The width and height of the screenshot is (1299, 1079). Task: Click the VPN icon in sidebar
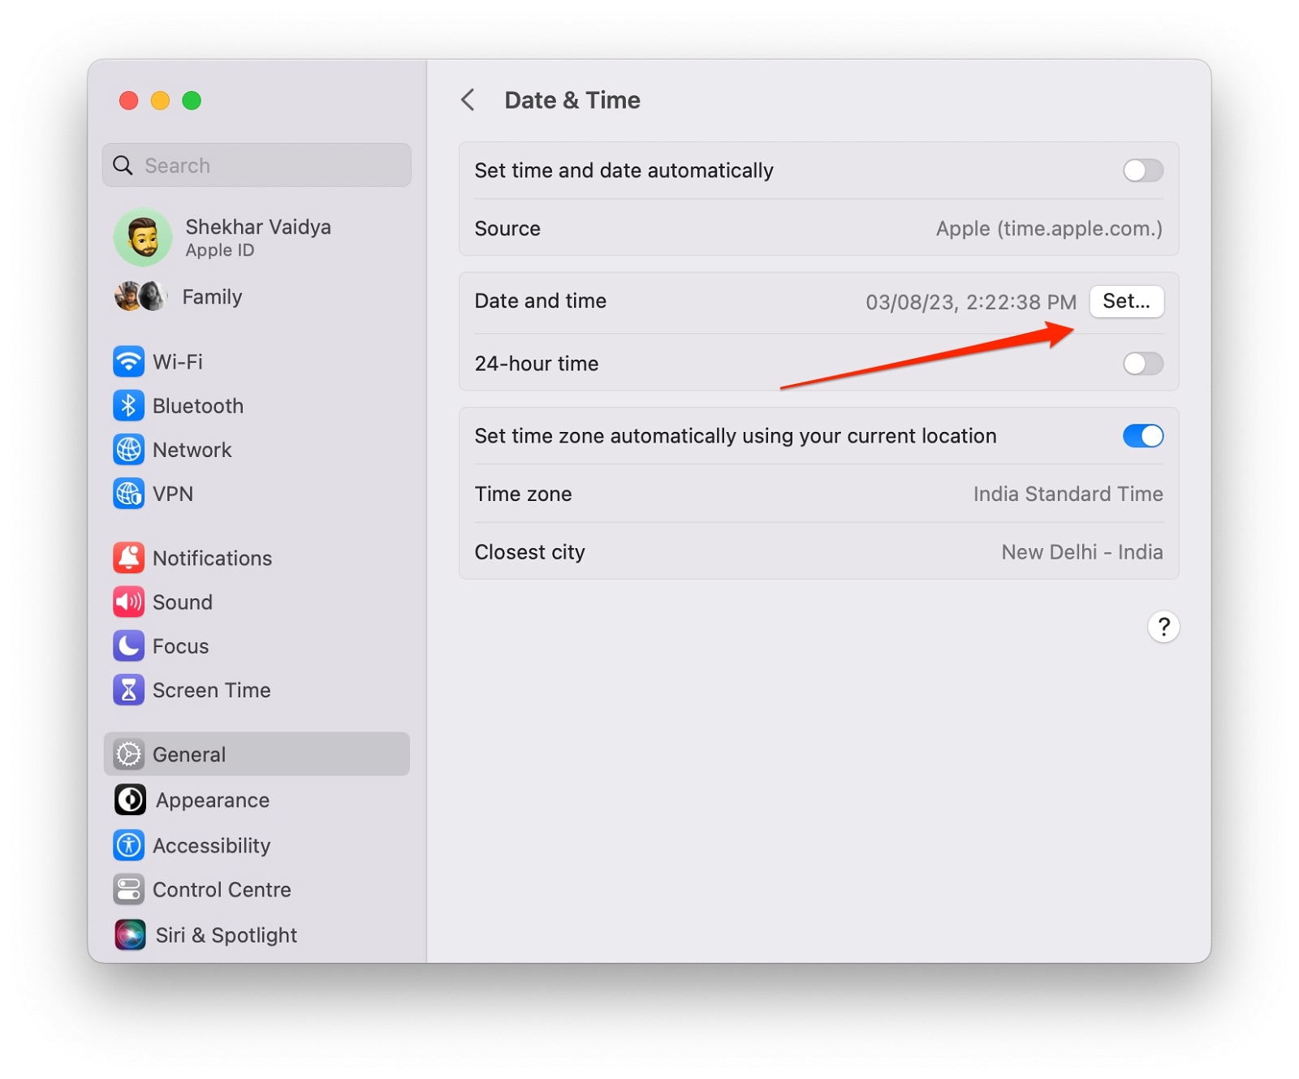coord(128,493)
